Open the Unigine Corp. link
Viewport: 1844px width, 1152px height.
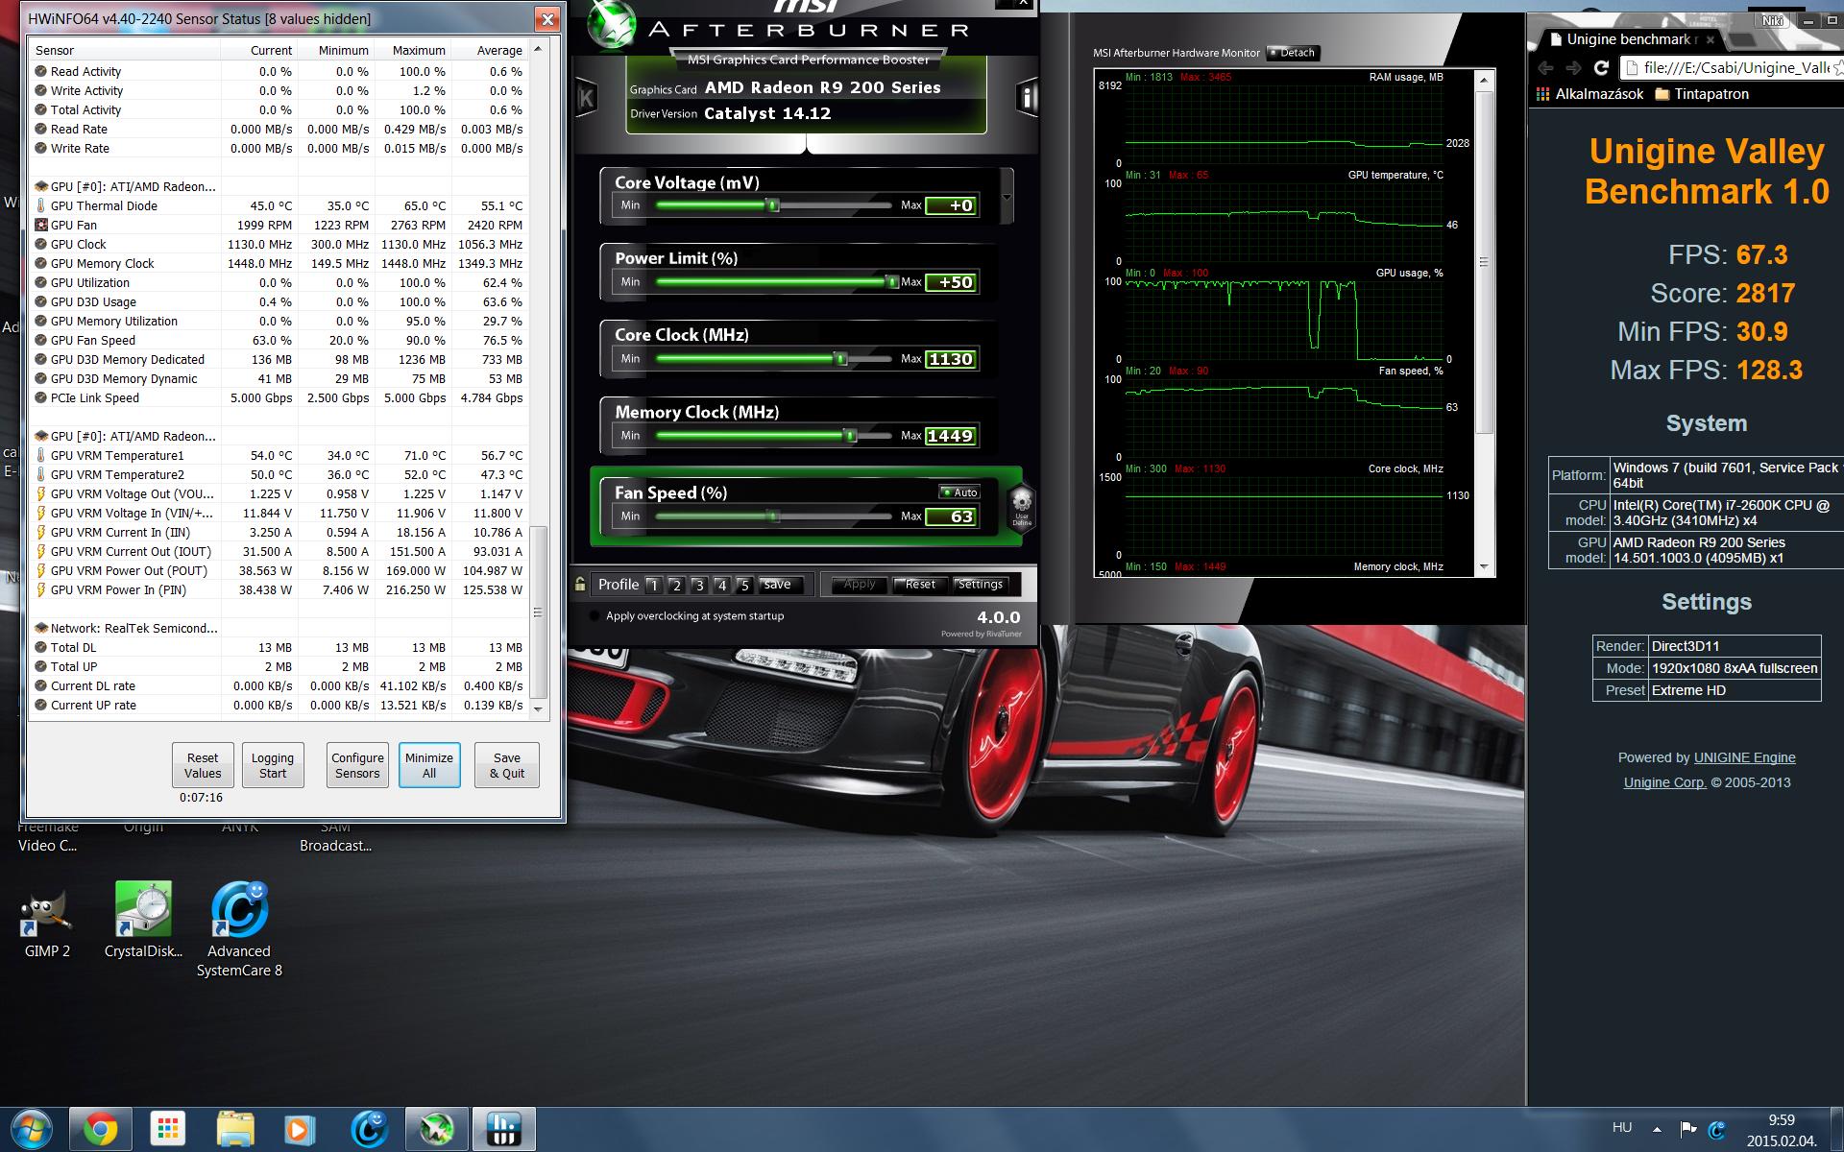(1665, 782)
